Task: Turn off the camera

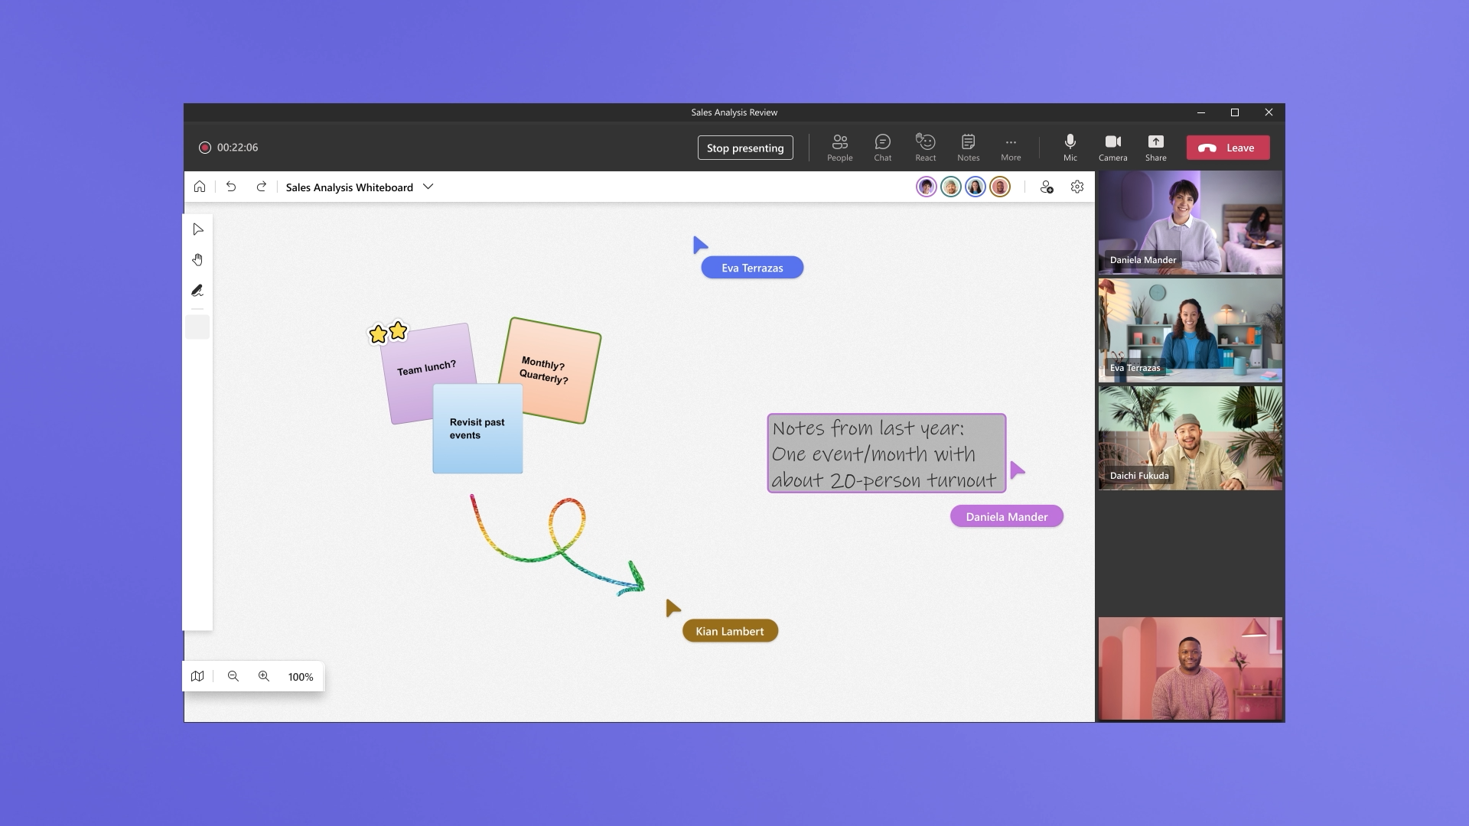Action: [1112, 147]
